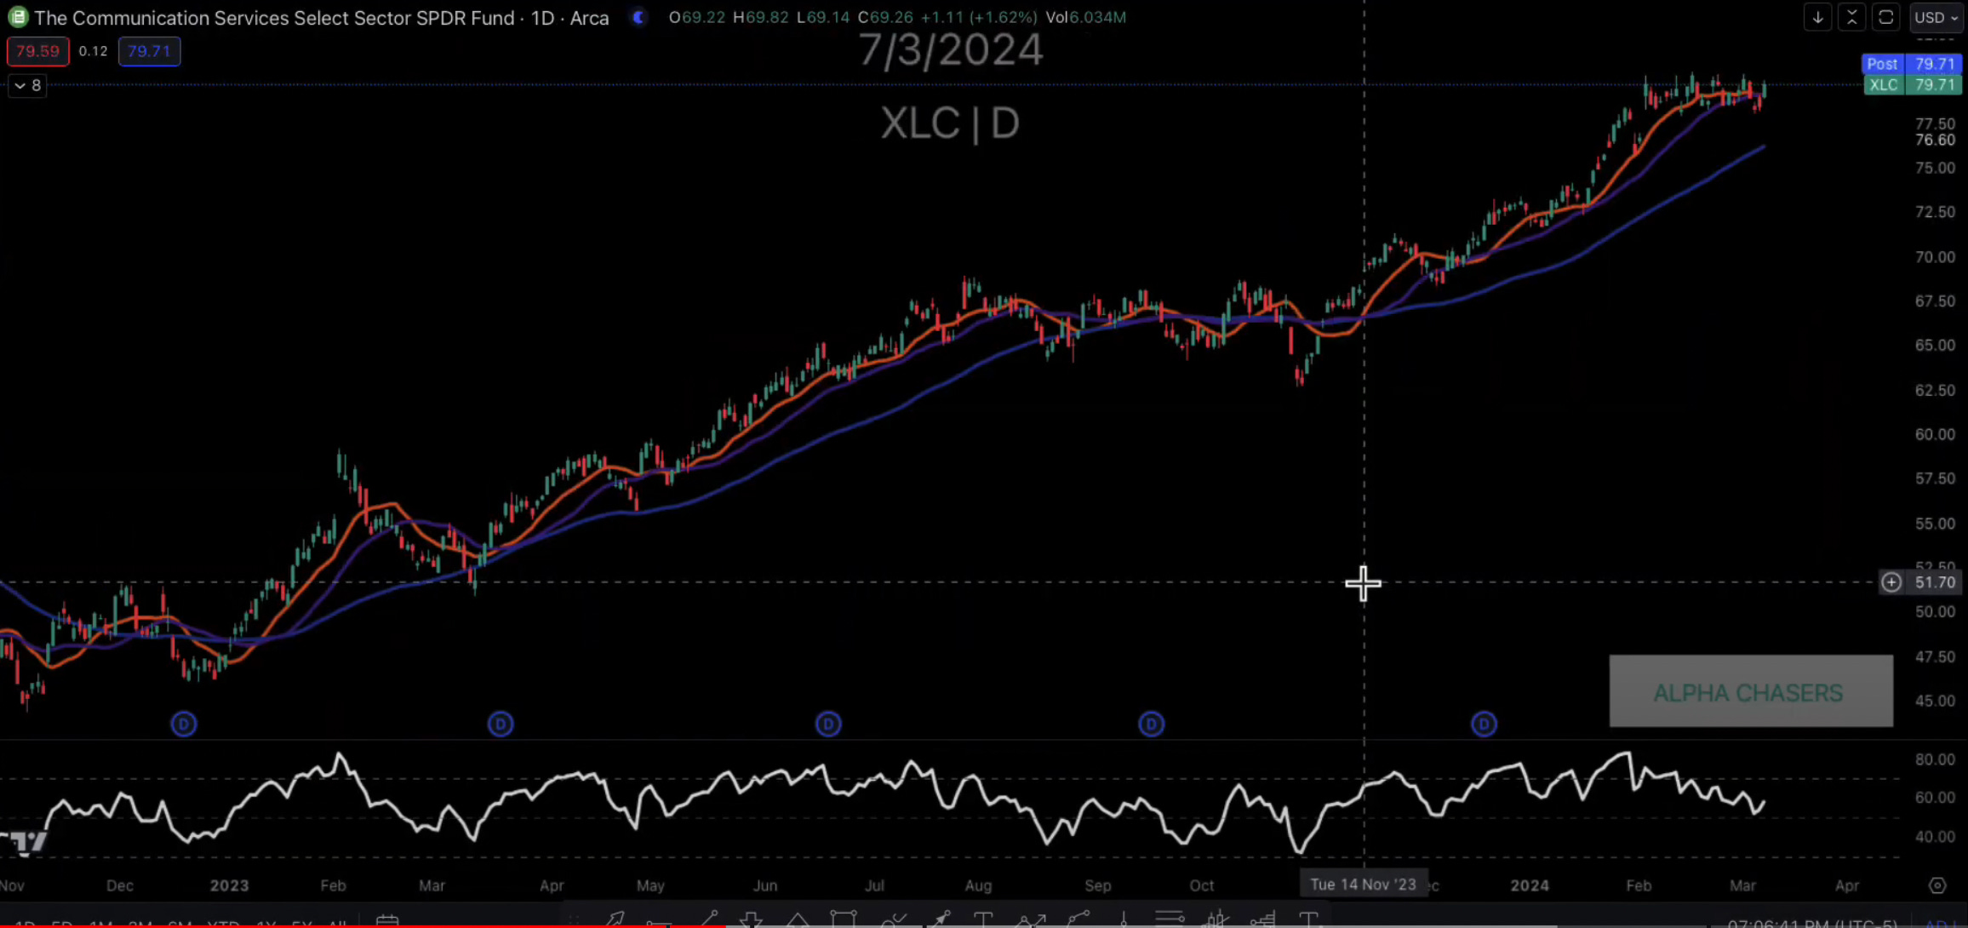Viewport: 1968px width, 928px height.
Task: Click the Sep label on time axis
Action: 1097,885
